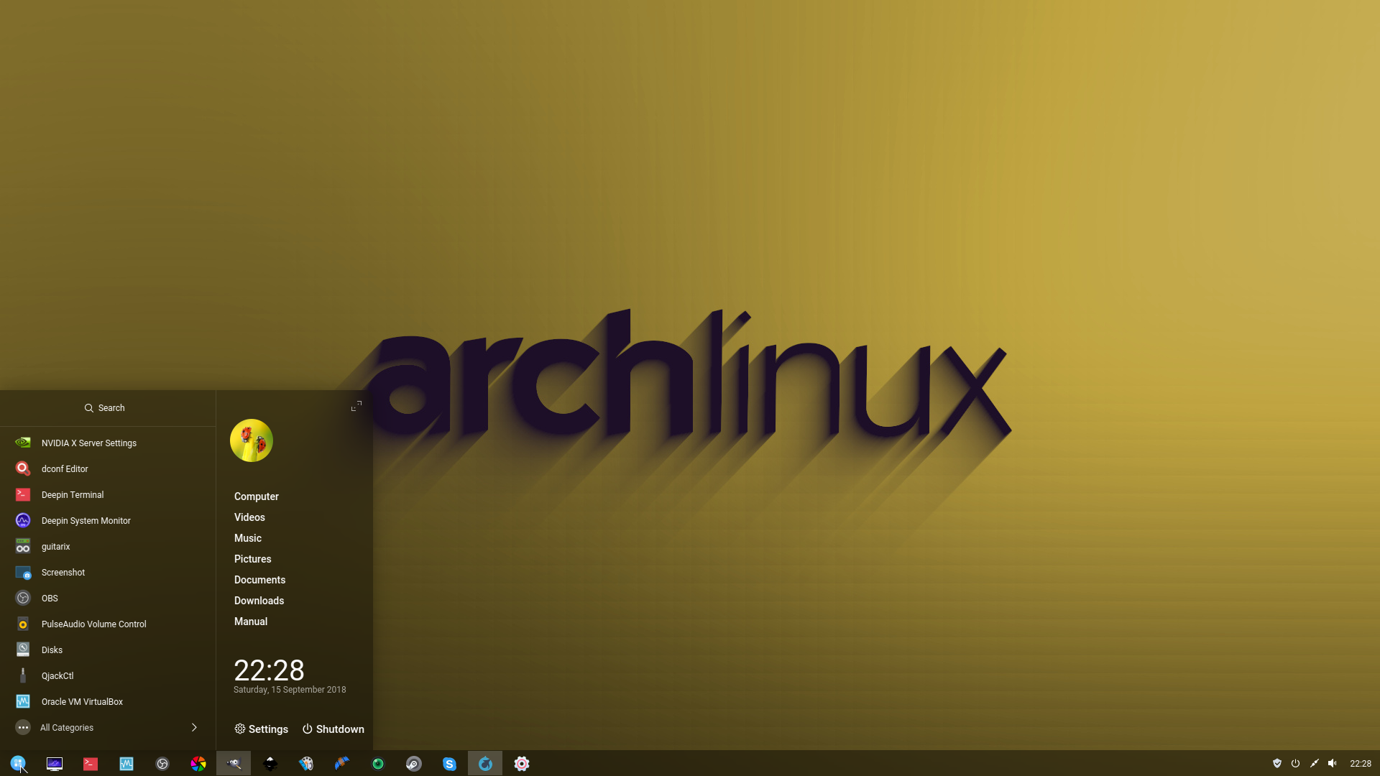The width and height of the screenshot is (1380, 776).
Task: Open Screenshot from the launcher list
Action: [x=108, y=572]
